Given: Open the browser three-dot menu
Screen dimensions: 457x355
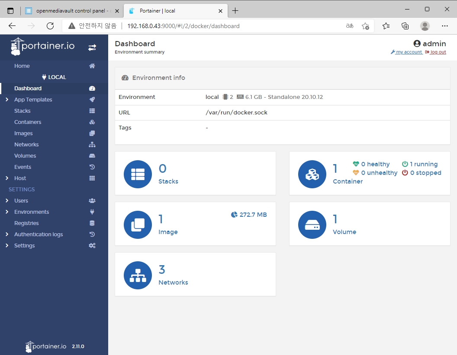Looking at the screenshot, I should point(445,26).
